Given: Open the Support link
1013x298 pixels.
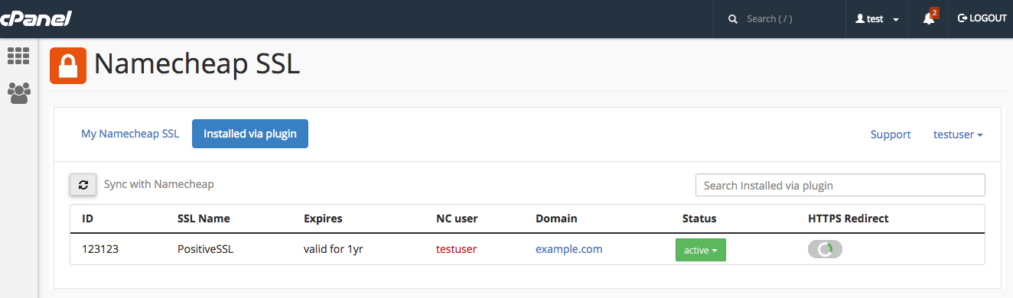Looking at the screenshot, I should pos(891,134).
